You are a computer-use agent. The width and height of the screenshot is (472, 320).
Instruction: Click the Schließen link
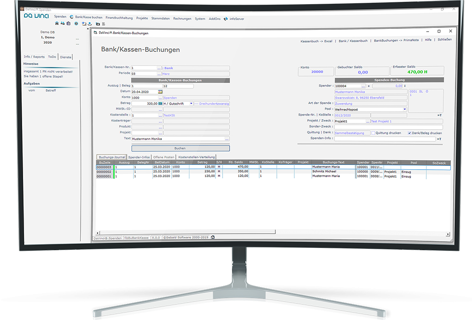[x=445, y=40]
